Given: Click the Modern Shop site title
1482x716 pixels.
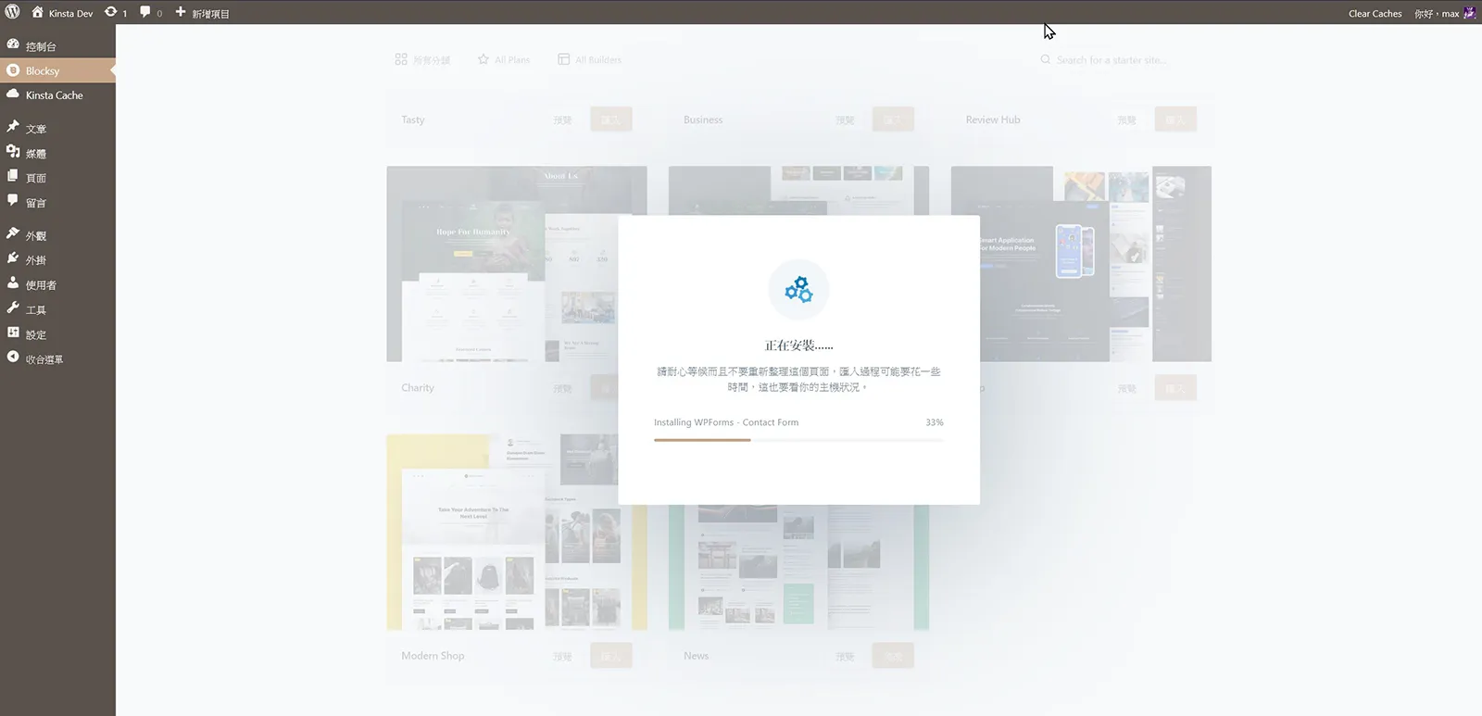Looking at the screenshot, I should pyautogui.click(x=433, y=656).
